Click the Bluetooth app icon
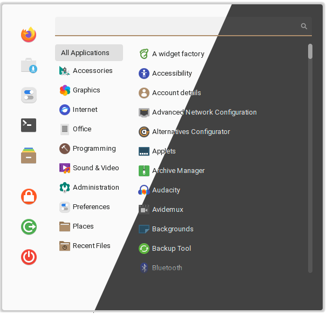 click(x=144, y=268)
